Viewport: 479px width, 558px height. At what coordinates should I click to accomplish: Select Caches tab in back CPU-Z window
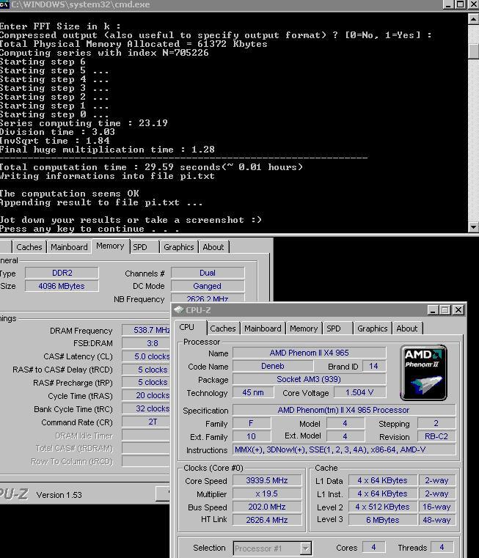click(x=29, y=247)
